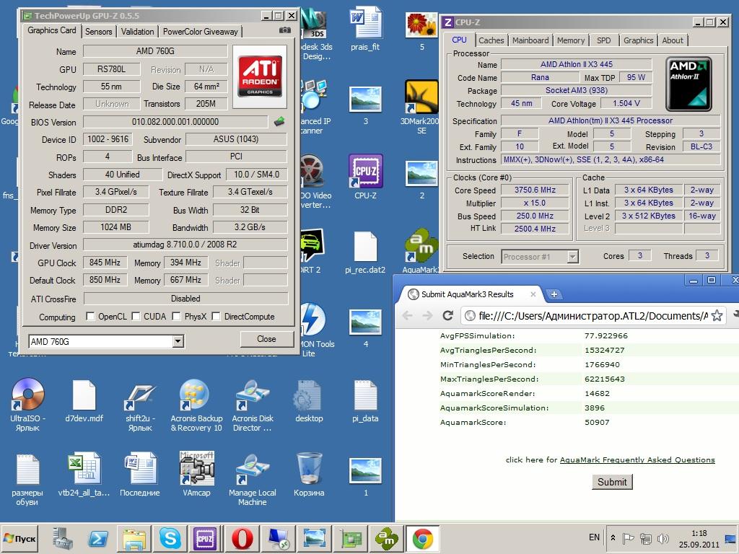
Task: Click the volume speaker tray icon
Action: [663, 538]
